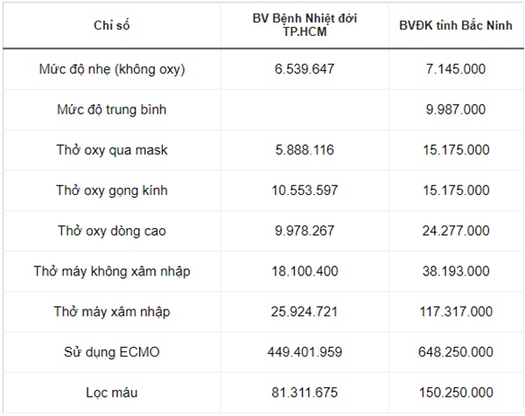Viewport: 525px width, 416px height.
Task: Click the "Chỉ số" column header
Action: (111, 24)
